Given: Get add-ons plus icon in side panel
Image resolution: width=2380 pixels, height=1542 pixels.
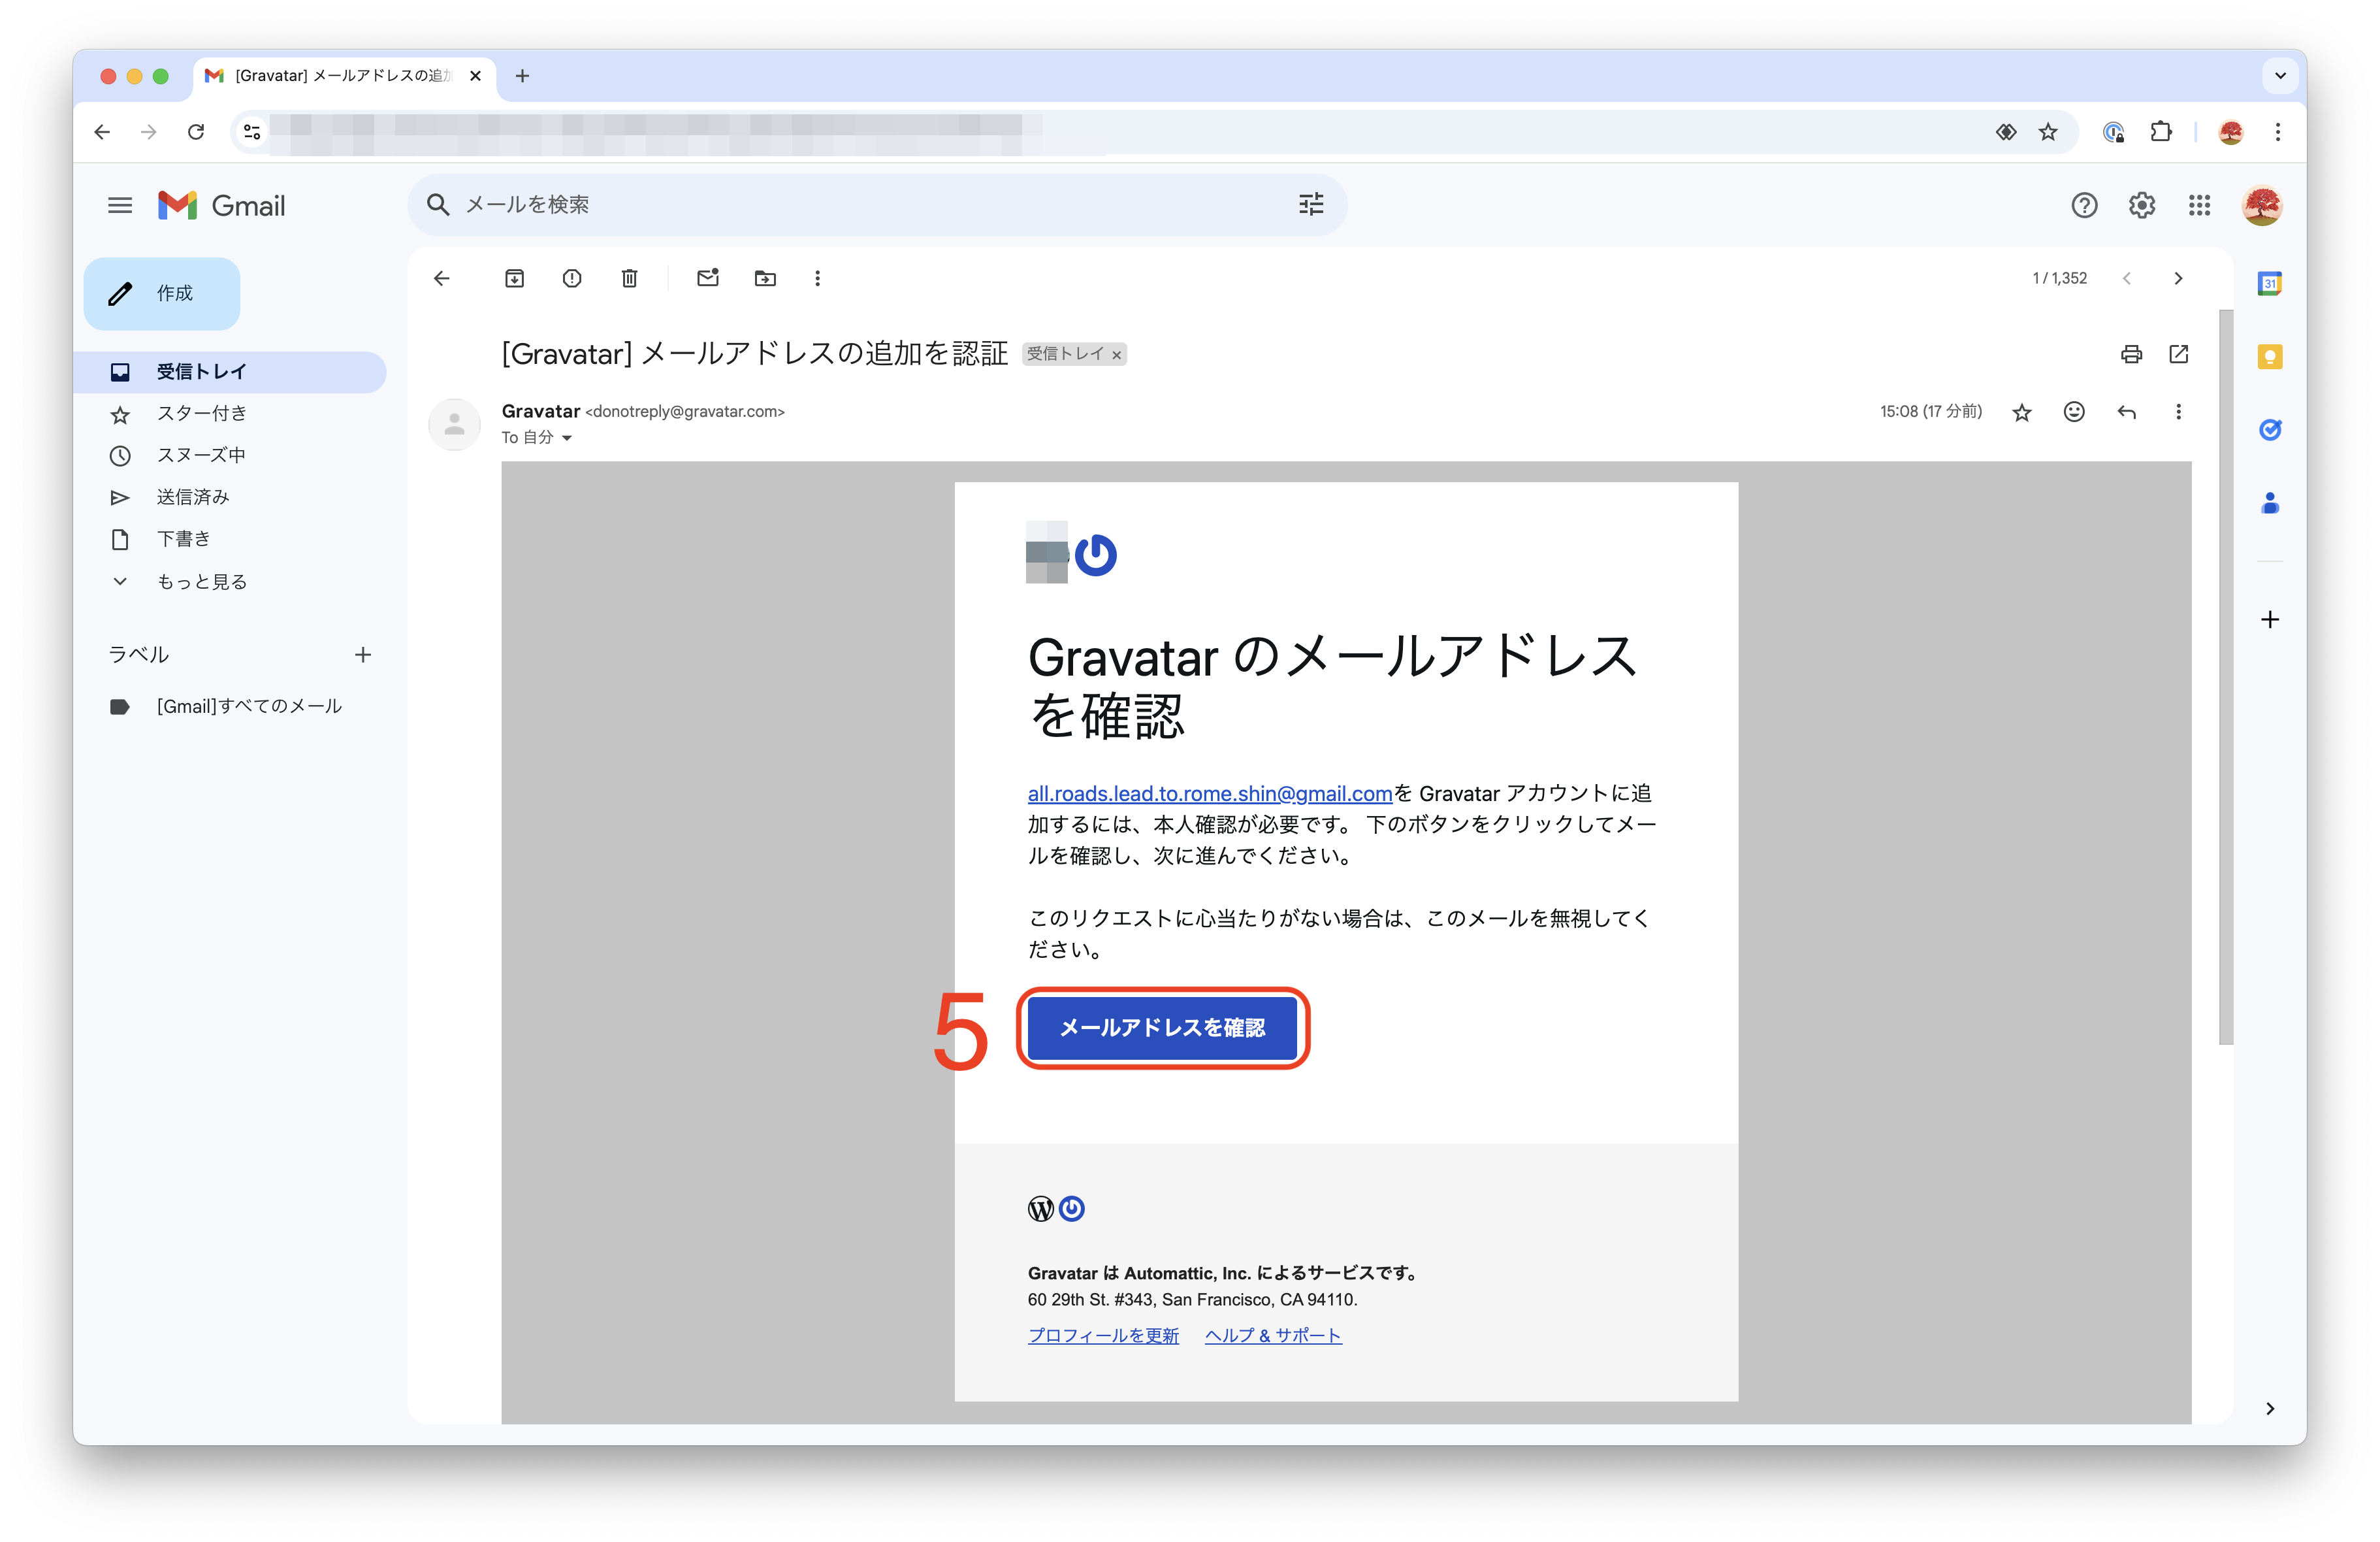Looking at the screenshot, I should pos(2270,619).
